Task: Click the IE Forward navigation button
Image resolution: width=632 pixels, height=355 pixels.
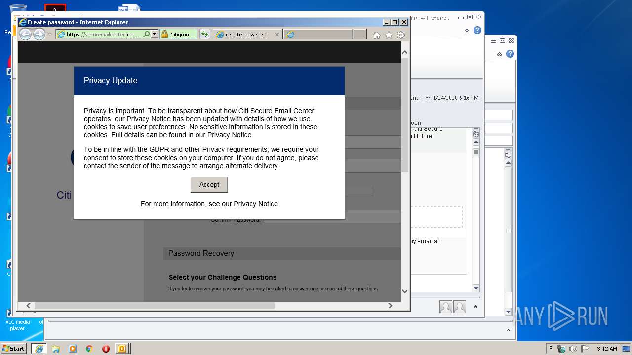Action: pos(39,34)
